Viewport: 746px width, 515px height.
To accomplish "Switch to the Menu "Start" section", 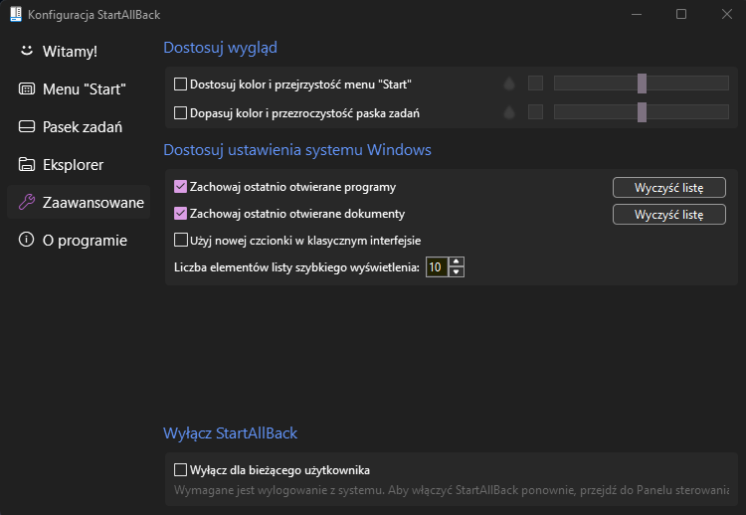I will pos(79,88).
